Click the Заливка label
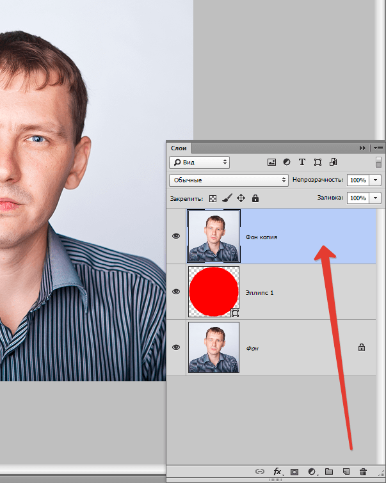386x483 pixels. (330, 198)
